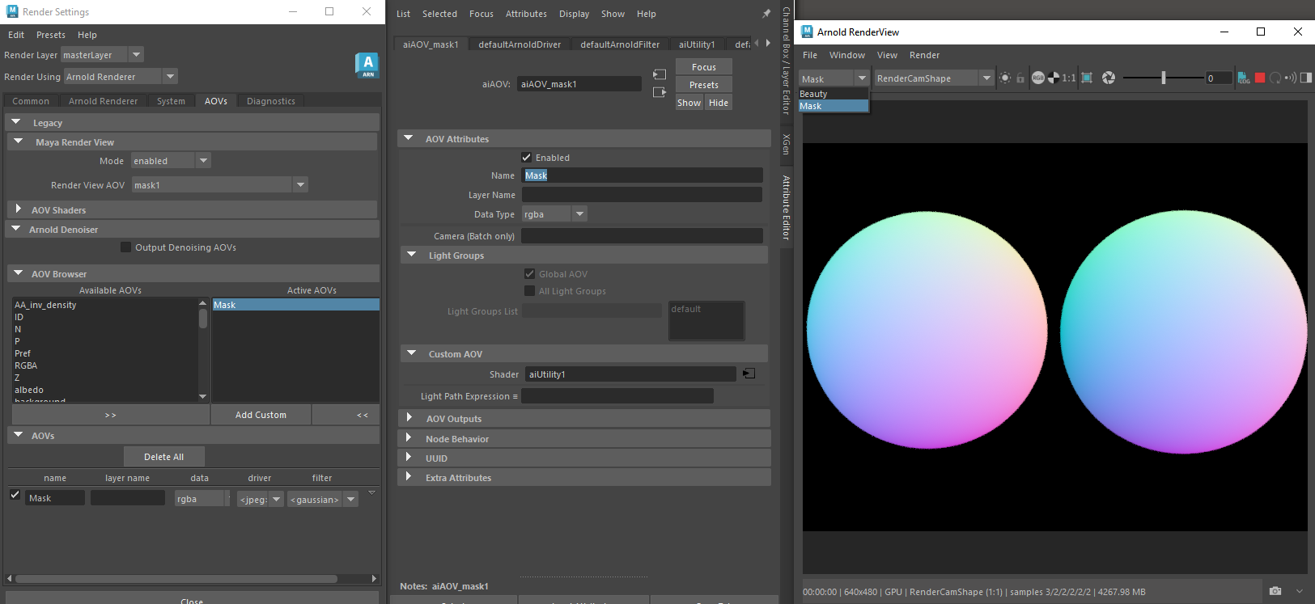Select the defaultArnoldDriver tab
This screenshot has width=1315, height=604.
pyautogui.click(x=520, y=44)
